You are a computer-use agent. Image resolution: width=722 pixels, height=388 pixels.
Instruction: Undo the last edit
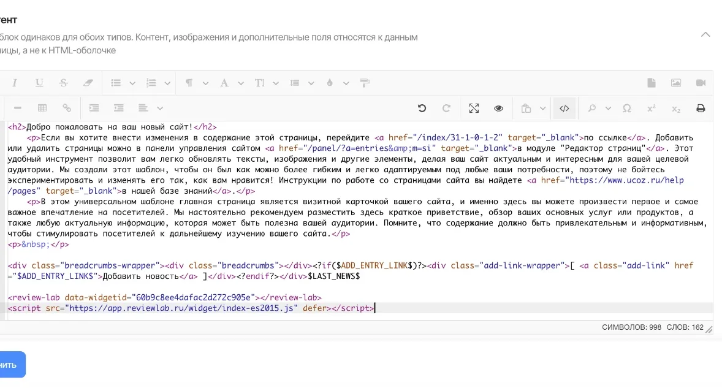pos(422,108)
